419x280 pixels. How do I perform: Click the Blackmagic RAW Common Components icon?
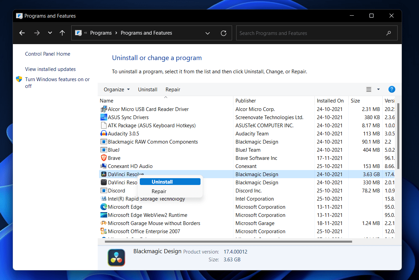[104, 142]
